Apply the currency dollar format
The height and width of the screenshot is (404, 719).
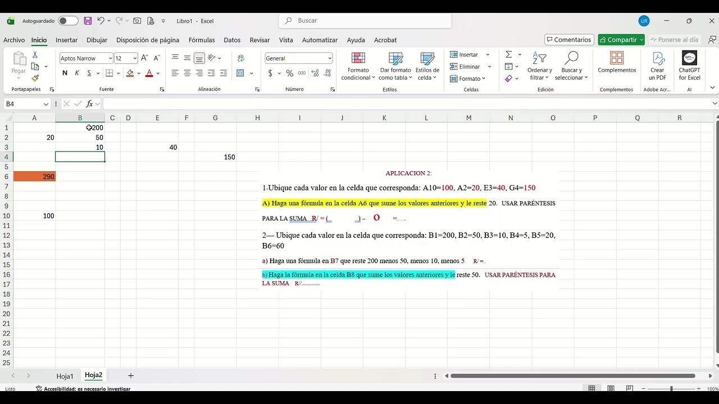270,73
